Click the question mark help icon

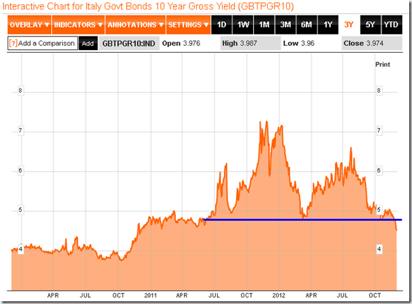click(12, 43)
